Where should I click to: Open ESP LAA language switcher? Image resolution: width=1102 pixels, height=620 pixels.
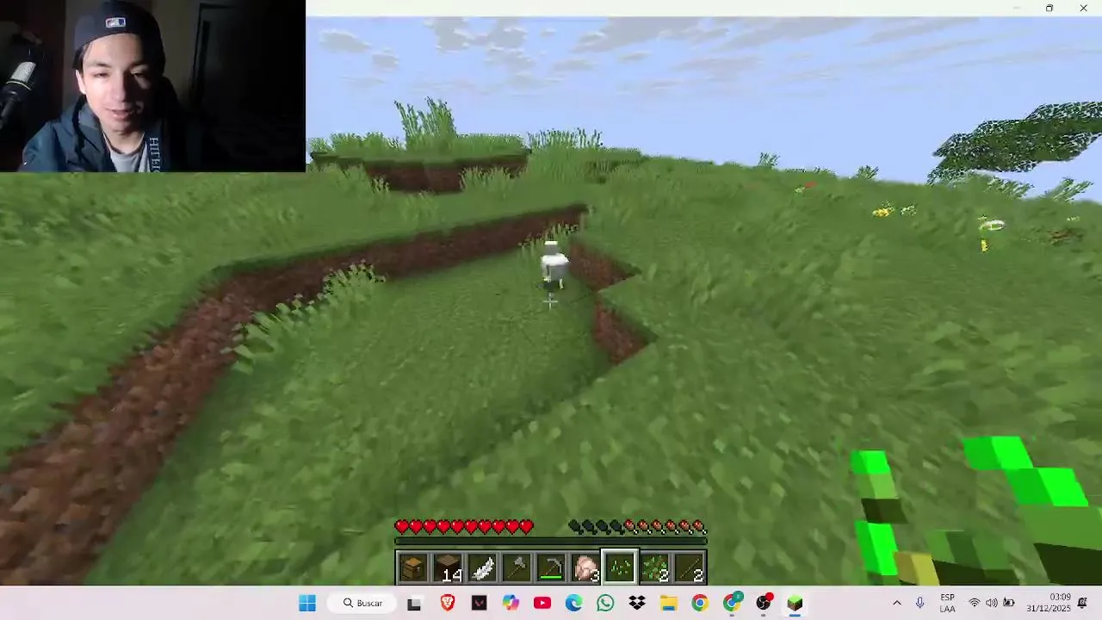947,603
